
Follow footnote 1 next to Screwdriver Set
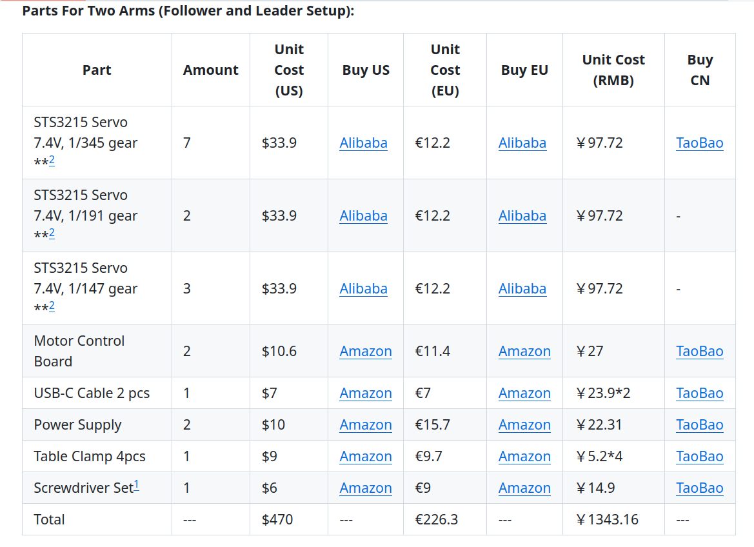coord(137,485)
